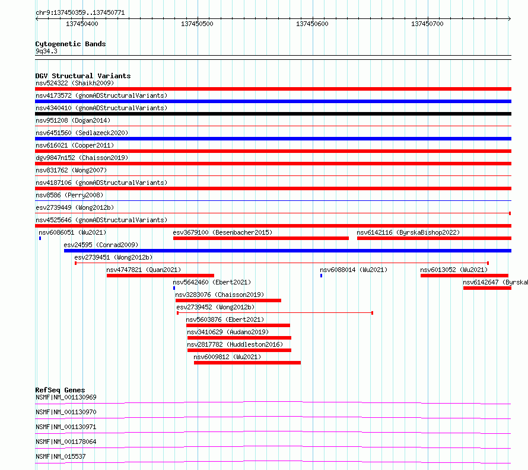Click the blue esv24595 variant bar

[288, 251]
